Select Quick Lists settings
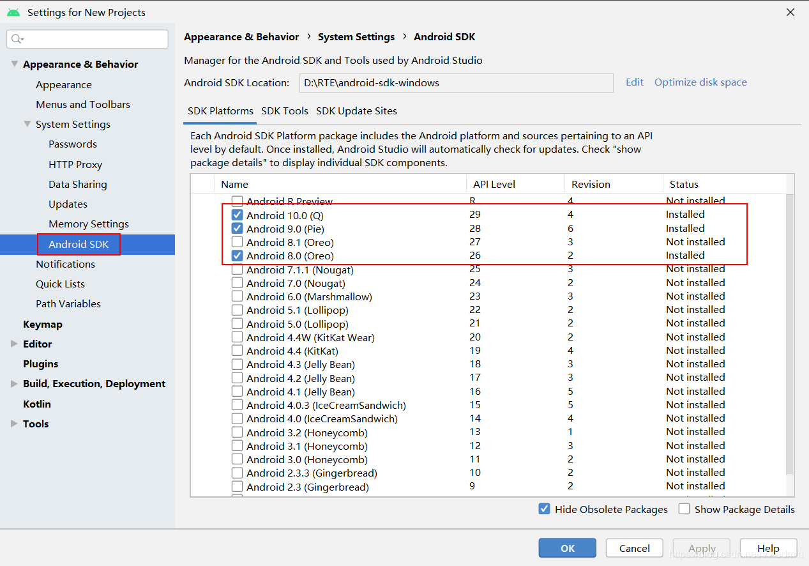 (x=60, y=284)
